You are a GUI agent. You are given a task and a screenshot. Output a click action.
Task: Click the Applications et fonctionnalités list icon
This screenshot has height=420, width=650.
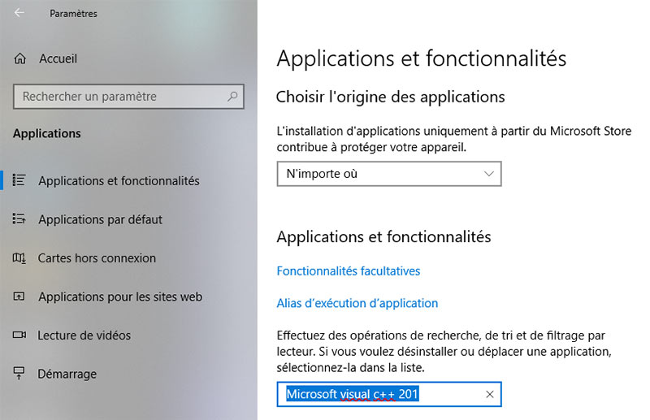[20, 180]
